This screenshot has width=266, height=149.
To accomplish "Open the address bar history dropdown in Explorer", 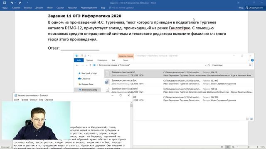I will point(205,65).
